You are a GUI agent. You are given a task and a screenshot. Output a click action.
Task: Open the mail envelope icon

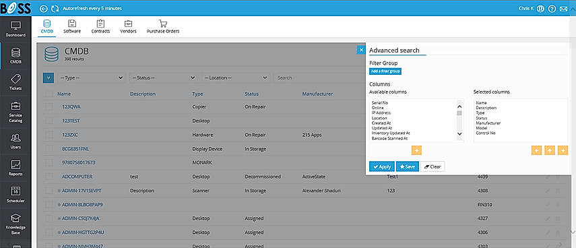click(563, 9)
